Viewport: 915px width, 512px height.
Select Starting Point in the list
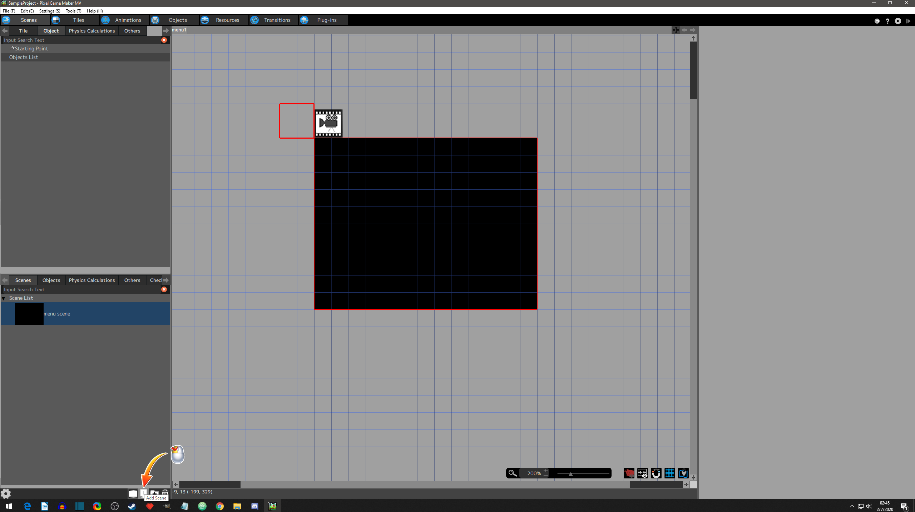(31, 49)
